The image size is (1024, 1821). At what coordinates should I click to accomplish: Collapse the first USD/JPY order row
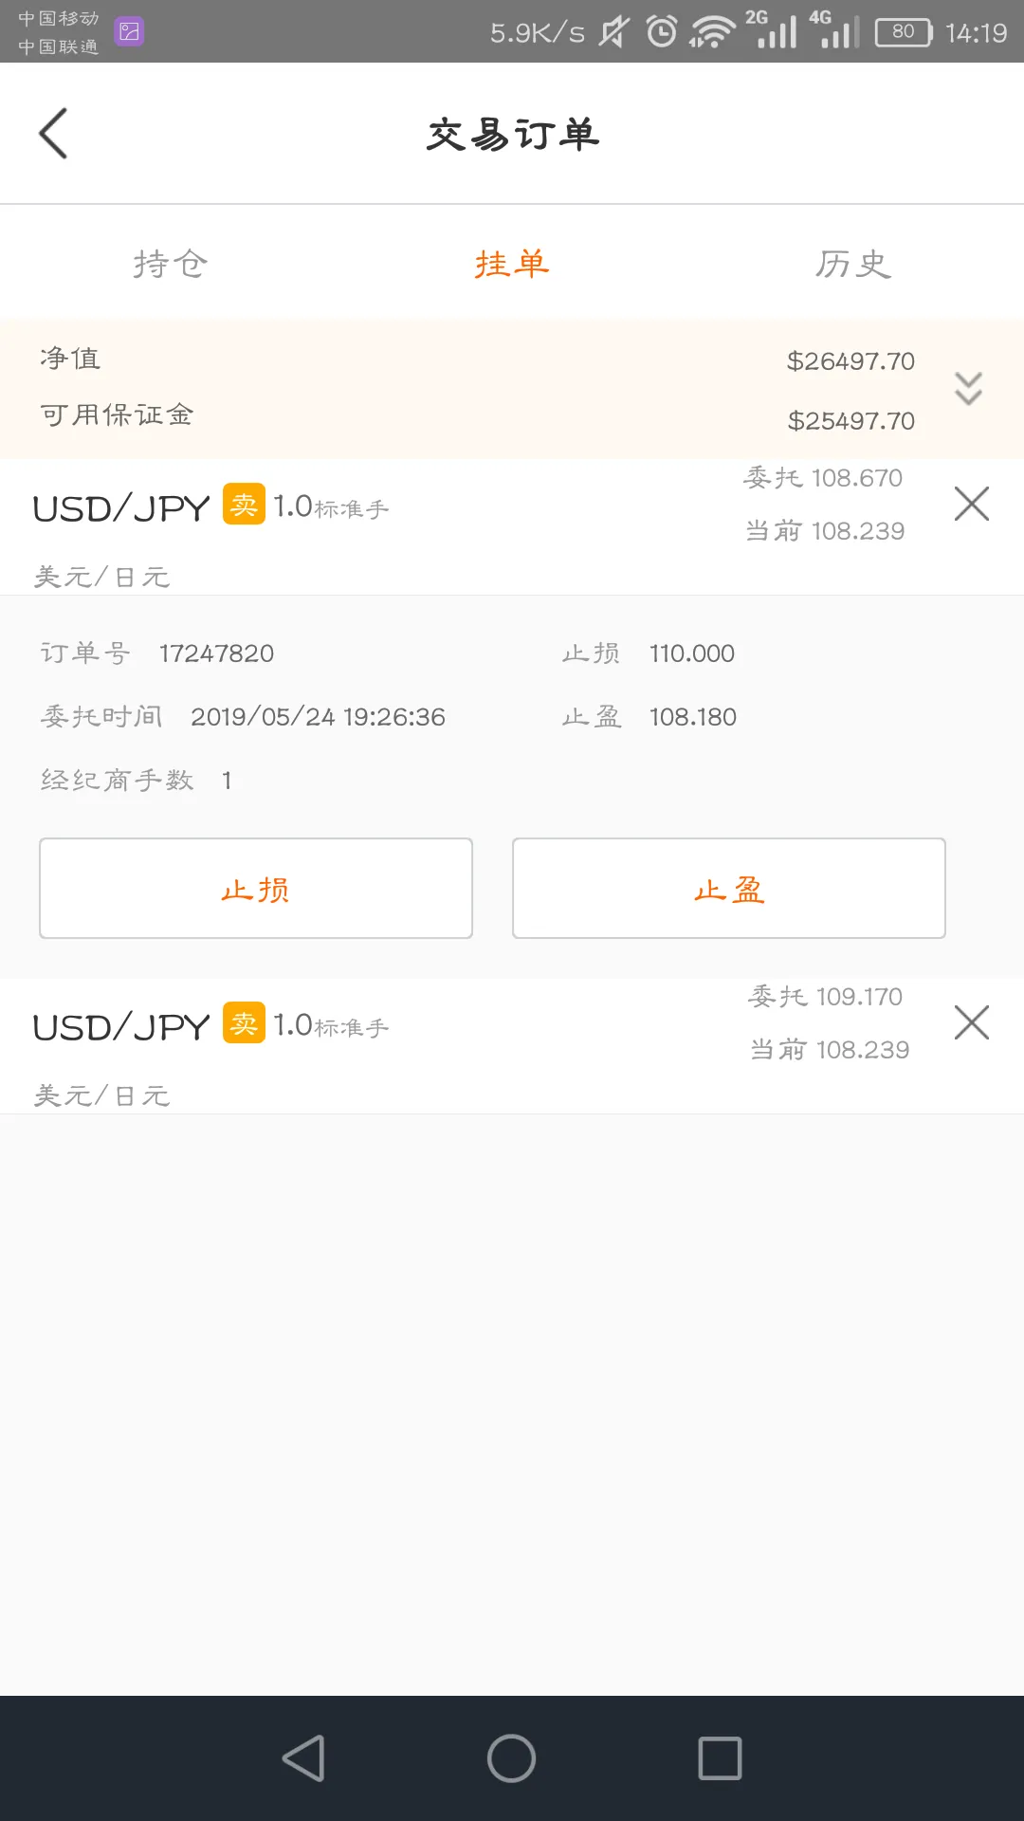[x=512, y=527]
